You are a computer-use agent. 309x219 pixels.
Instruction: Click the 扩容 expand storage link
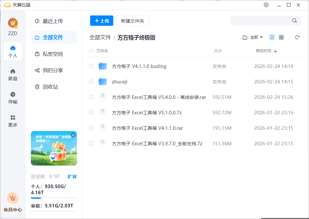[72, 176]
